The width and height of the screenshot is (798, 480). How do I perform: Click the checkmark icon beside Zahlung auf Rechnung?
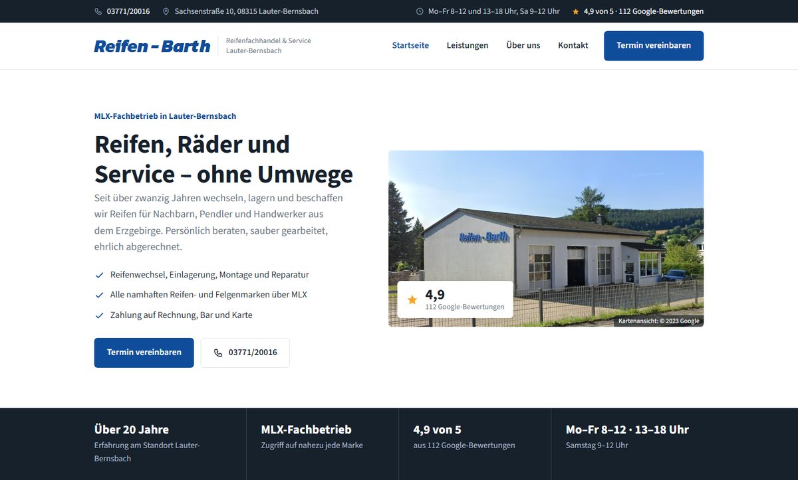click(x=99, y=315)
